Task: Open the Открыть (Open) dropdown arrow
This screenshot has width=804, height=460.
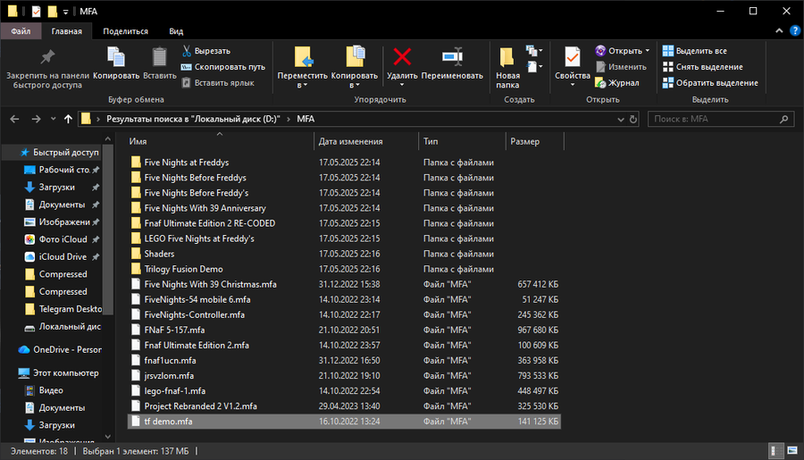Action: click(648, 51)
